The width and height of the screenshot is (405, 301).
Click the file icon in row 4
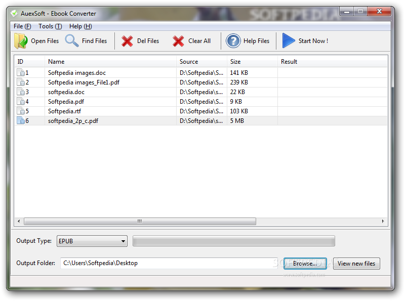[21, 102]
